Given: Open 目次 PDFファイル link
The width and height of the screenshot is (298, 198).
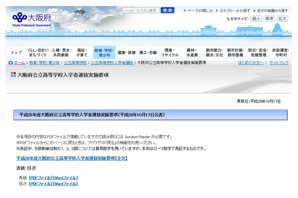Looking at the screenshot, I should coord(41,184).
